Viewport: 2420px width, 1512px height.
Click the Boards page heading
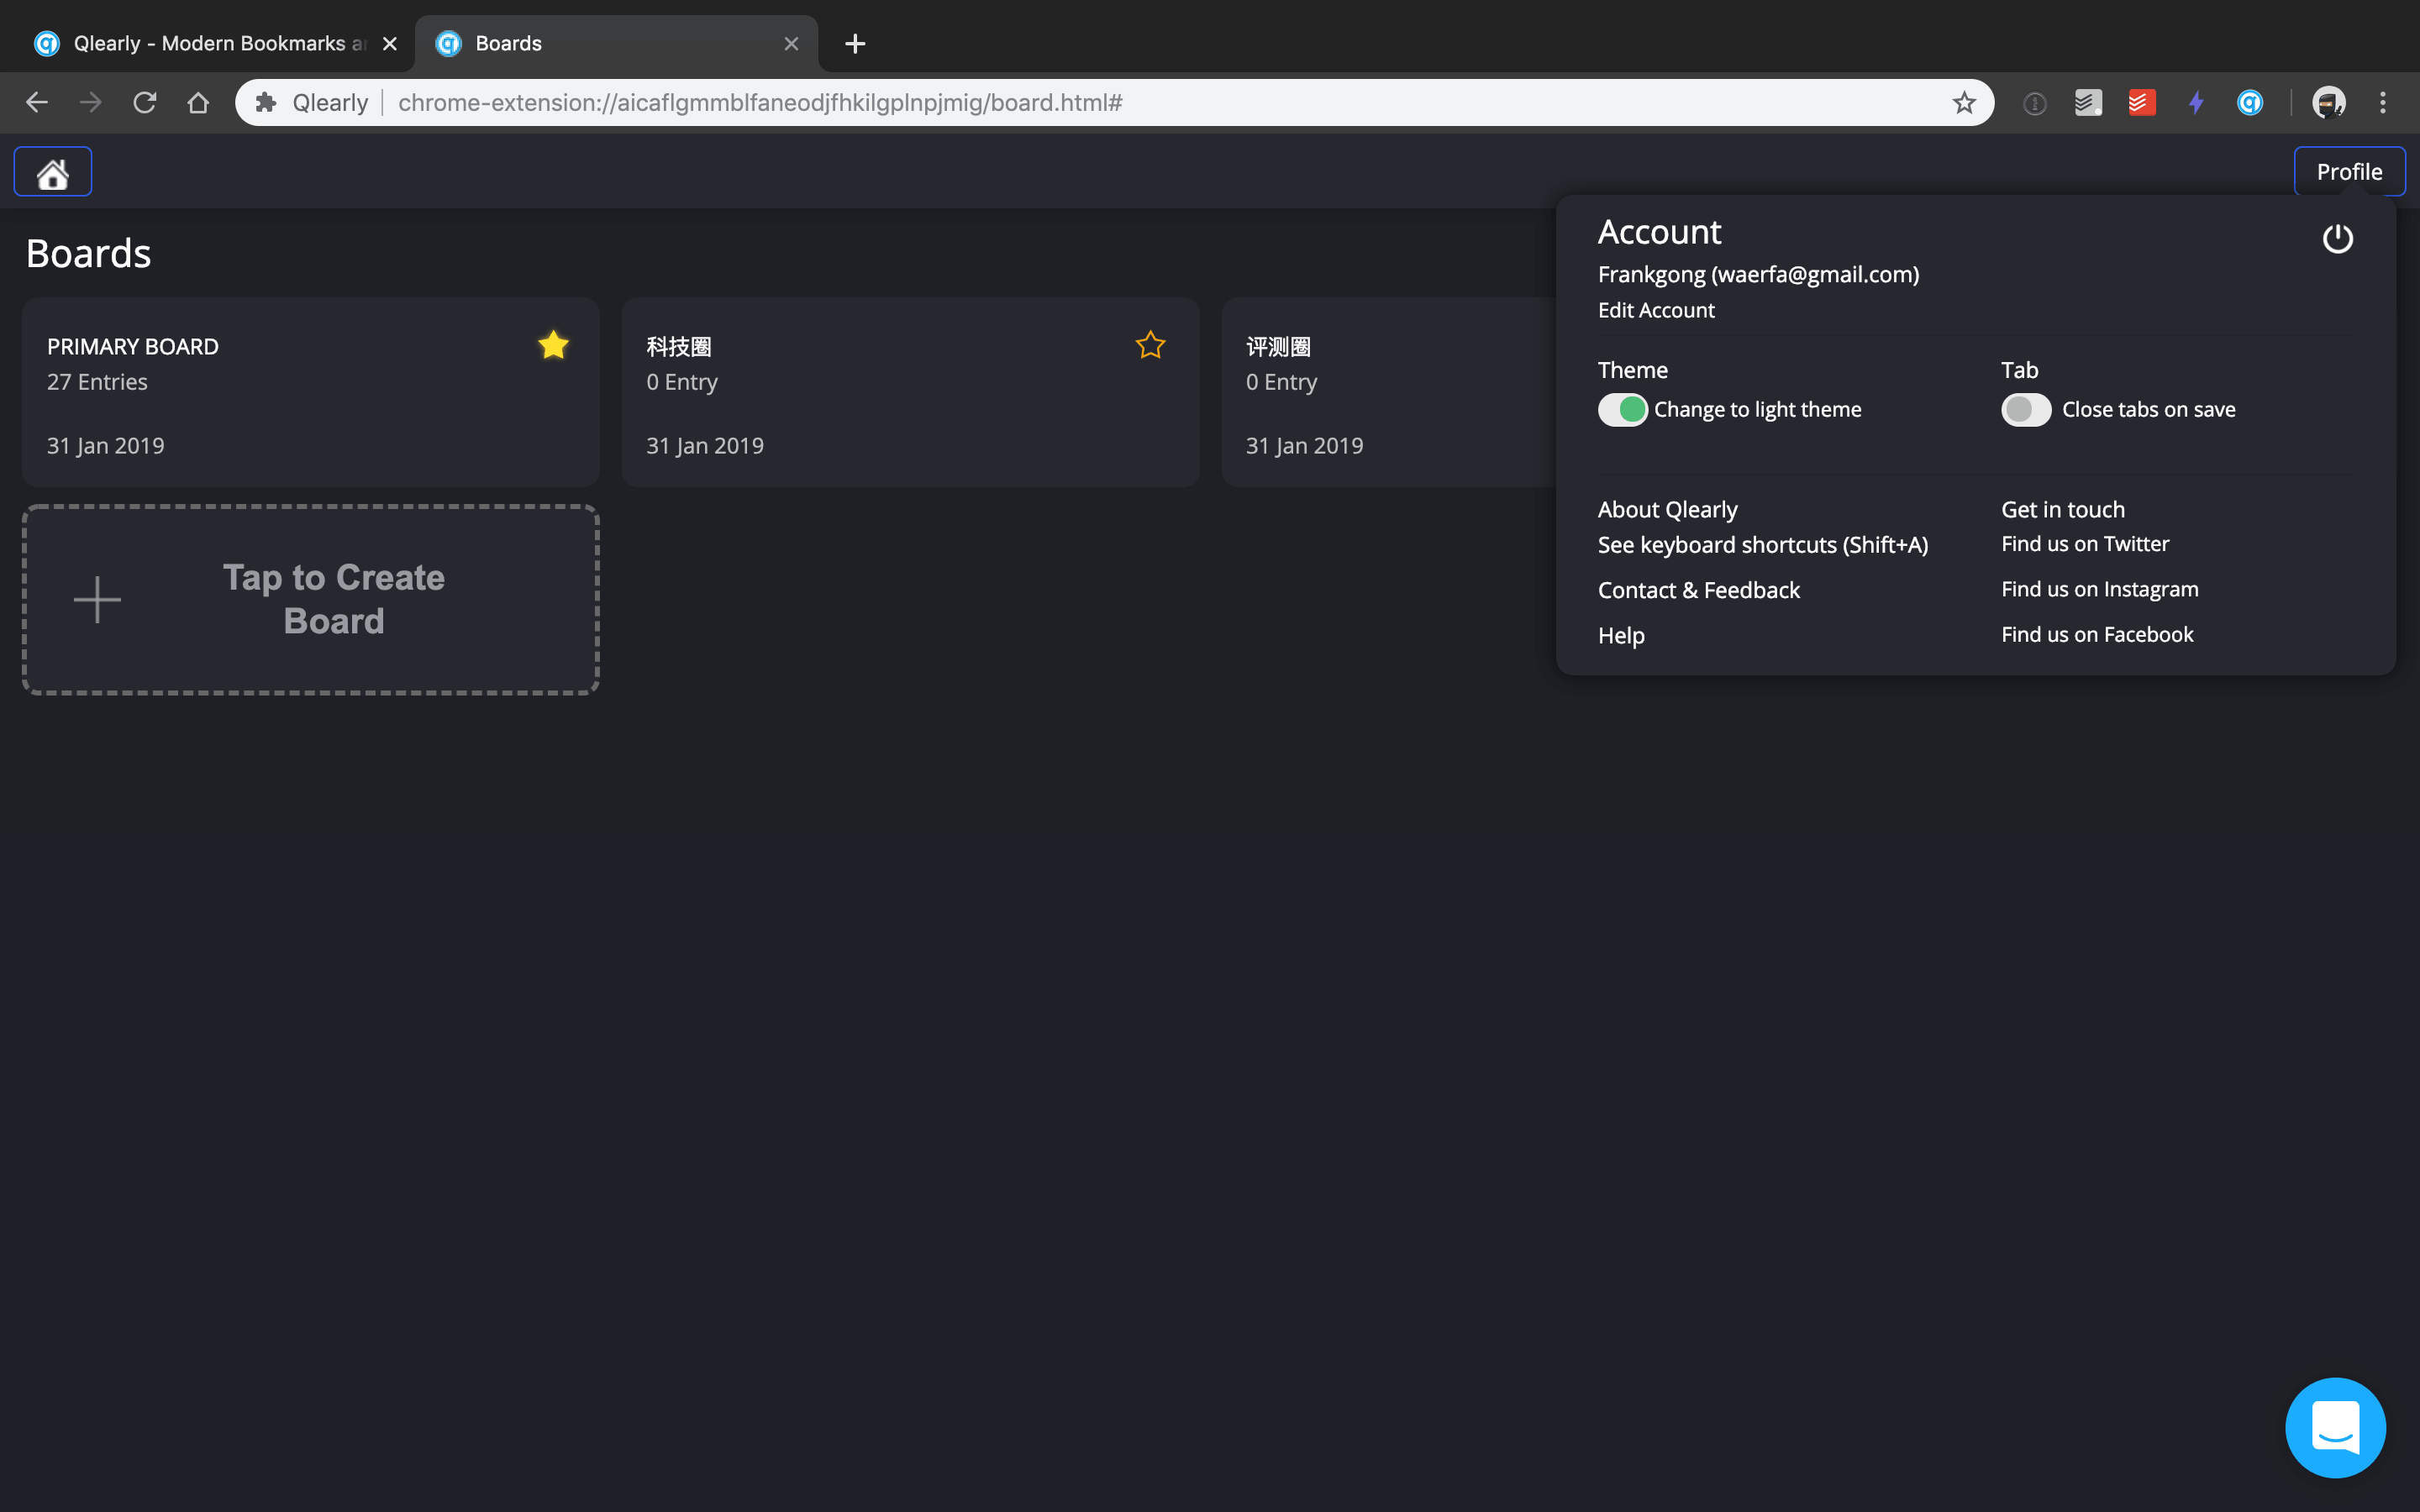tap(88, 254)
